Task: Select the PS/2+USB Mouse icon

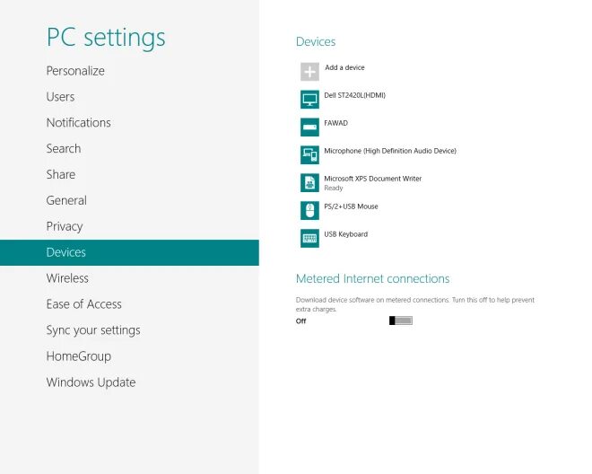Action: click(x=309, y=211)
